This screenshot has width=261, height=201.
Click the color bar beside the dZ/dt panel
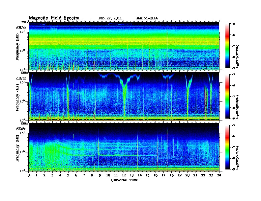tap(227, 147)
